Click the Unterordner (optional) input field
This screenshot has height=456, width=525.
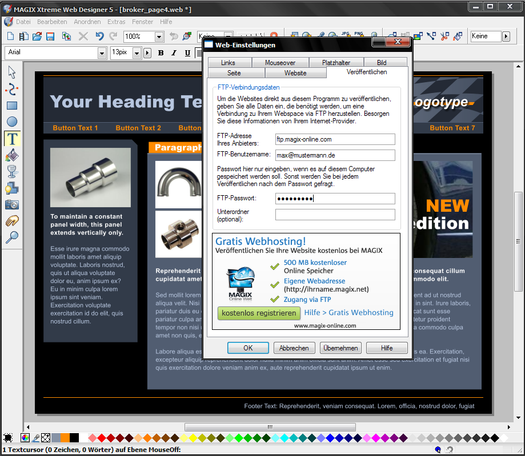click(x=335, y=215)
